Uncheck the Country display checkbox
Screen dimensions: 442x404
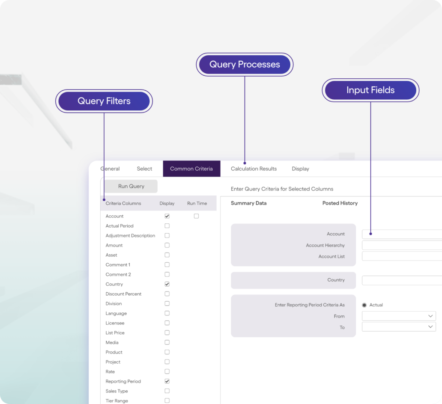(167, 284)
